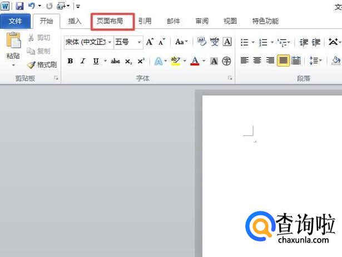
Task: Switch to the 邮件 tab
Action: click(174, 21)
